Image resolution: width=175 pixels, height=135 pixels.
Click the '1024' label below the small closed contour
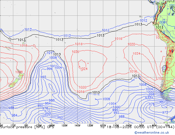[84, 69]
